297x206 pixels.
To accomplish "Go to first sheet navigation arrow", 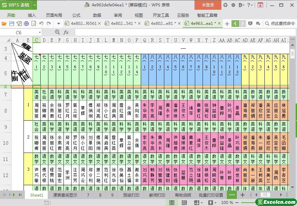I will tap(4, 195).
